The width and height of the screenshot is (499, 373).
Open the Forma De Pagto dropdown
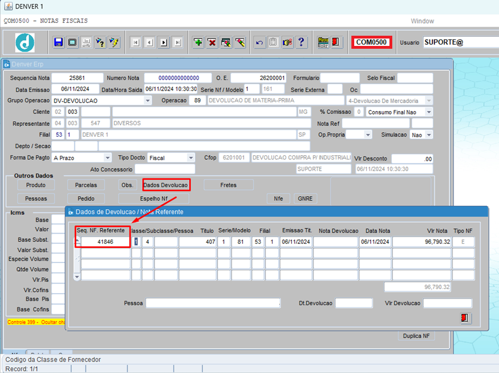(108, 158)
